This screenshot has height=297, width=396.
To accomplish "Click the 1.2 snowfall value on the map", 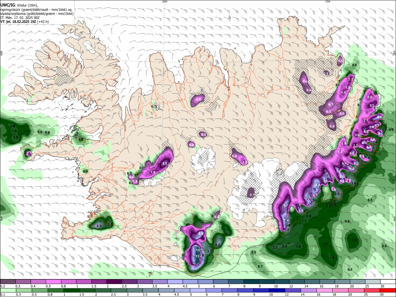I will [x=340, y=152].
